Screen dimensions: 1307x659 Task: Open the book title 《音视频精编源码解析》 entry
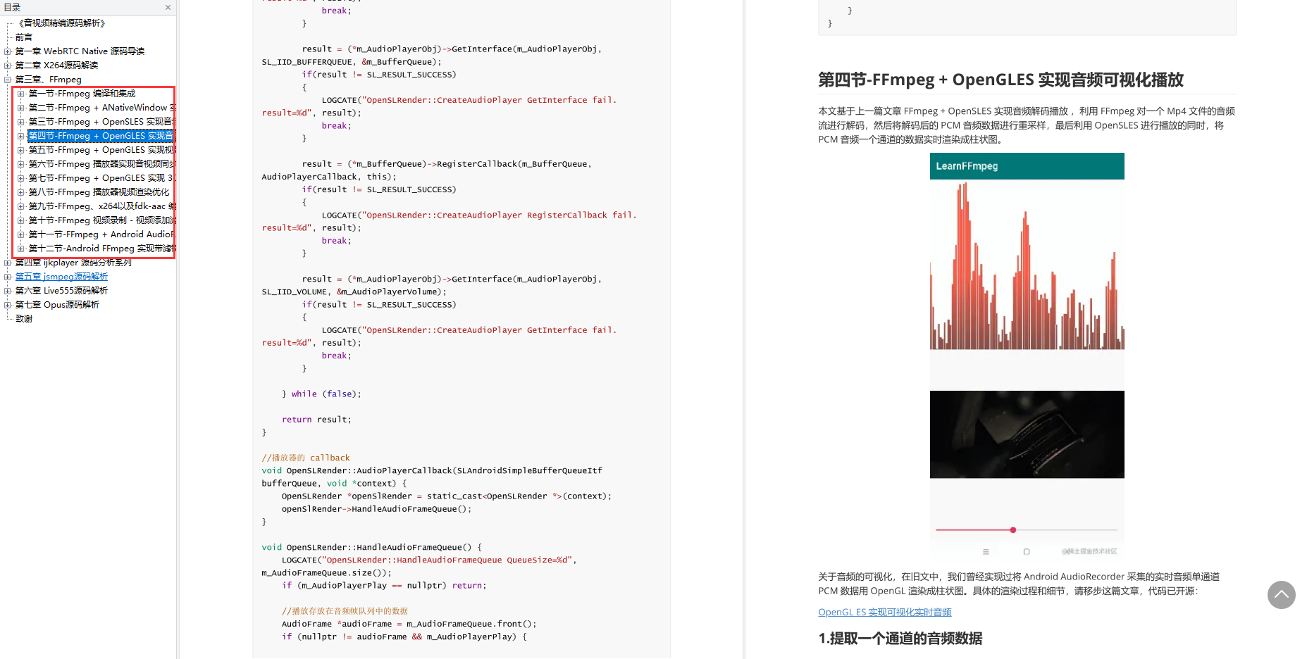[x=61, y=23]
